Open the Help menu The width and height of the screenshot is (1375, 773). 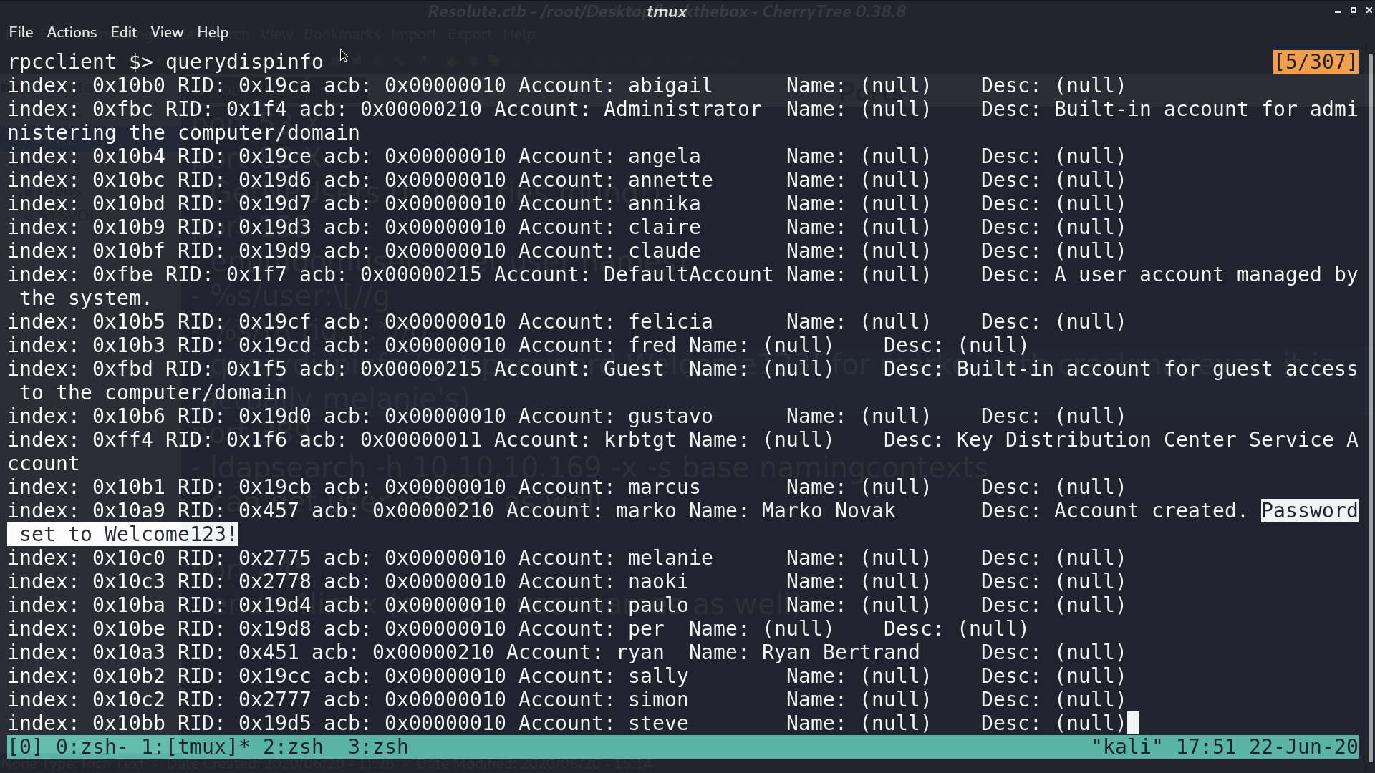tap(213, 32)
